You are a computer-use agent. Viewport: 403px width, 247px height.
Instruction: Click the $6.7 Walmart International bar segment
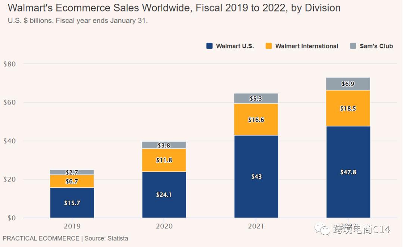pos(72,182)
